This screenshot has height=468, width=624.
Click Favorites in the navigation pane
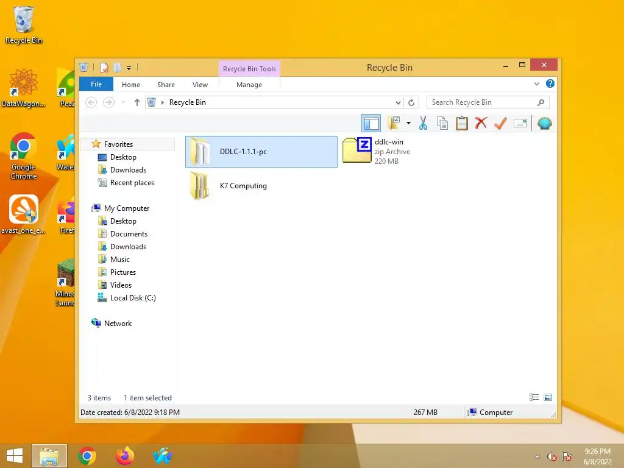click(118, 144)
